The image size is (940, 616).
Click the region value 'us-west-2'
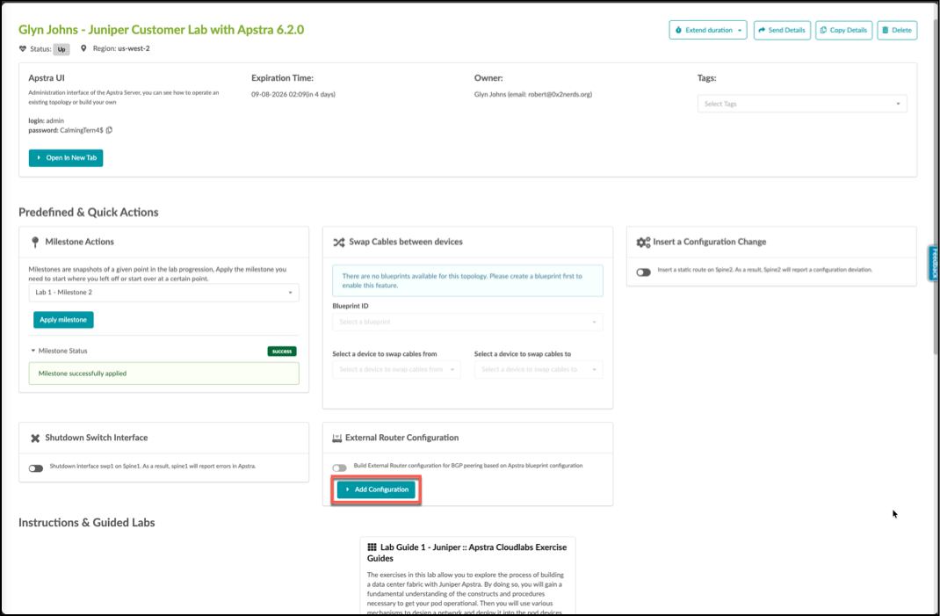point(134,48)
